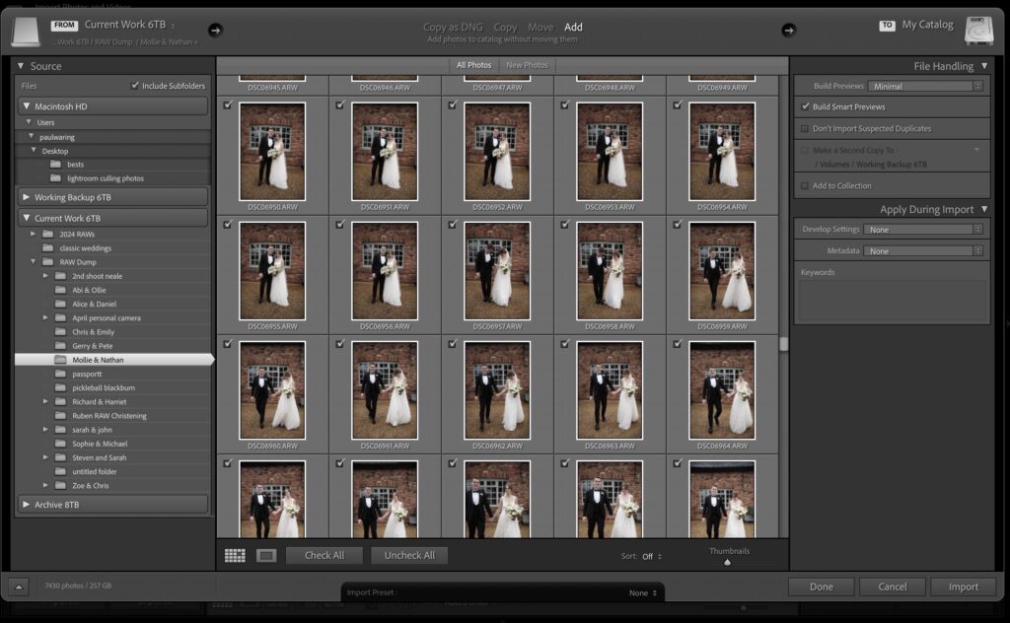Adjust the Thumbnails size slider
Image resolution: width=1010 pixels, height=623 pixels.
(x=727, y=562)
